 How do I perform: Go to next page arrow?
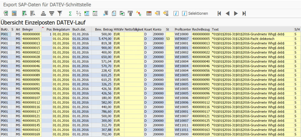pyautogui.click(x=236, y=13)
